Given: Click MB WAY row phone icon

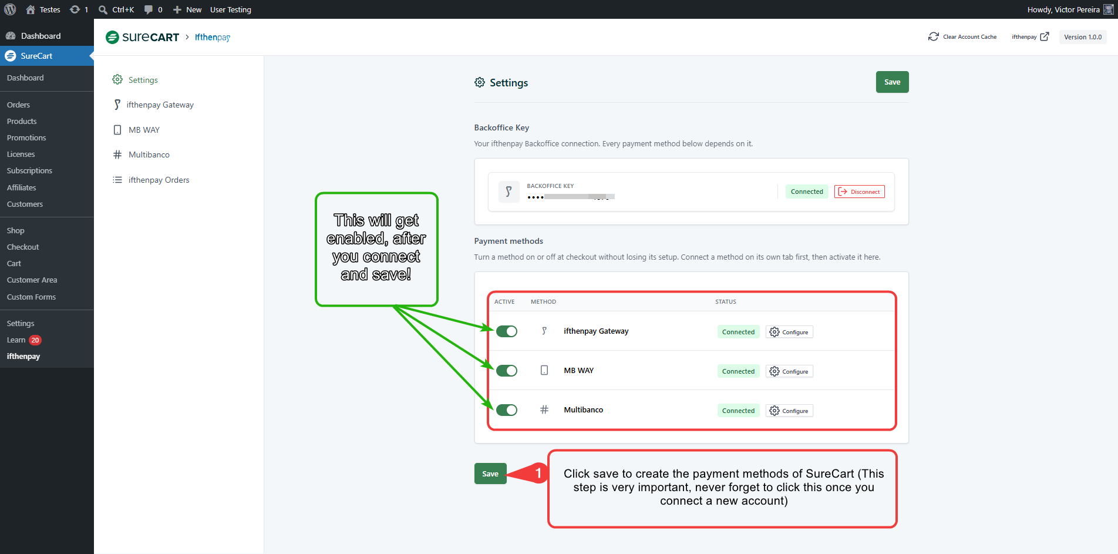Looking at the screenshot, I should click(544, 370).
